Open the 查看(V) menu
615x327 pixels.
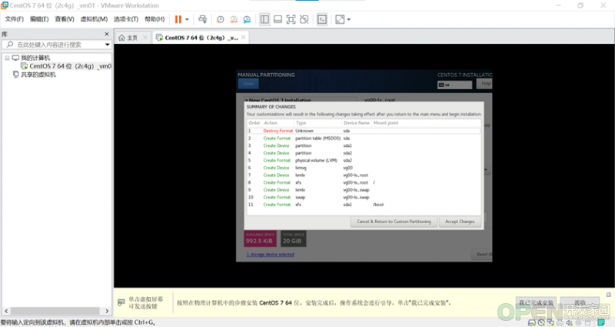(65, 18)
